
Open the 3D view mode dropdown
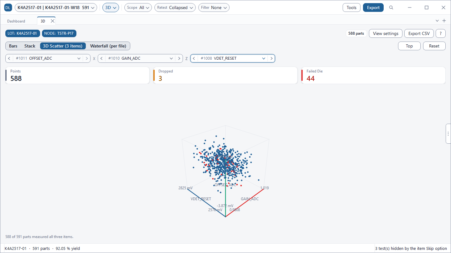coord(111,7)
